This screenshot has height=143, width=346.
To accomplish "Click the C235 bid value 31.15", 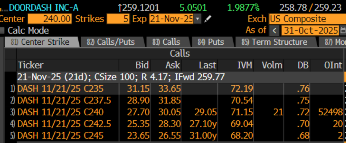I will 138,89.
